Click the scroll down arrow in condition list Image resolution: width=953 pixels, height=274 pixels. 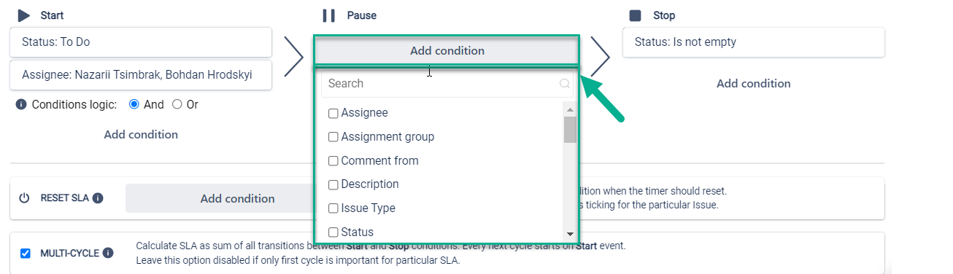pos(570,233)
